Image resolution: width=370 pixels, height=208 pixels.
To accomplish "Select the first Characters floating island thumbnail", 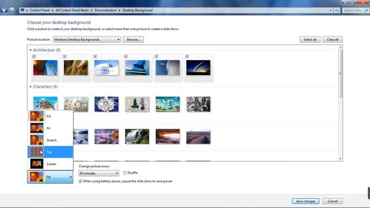I will click(x=45, y=103).
